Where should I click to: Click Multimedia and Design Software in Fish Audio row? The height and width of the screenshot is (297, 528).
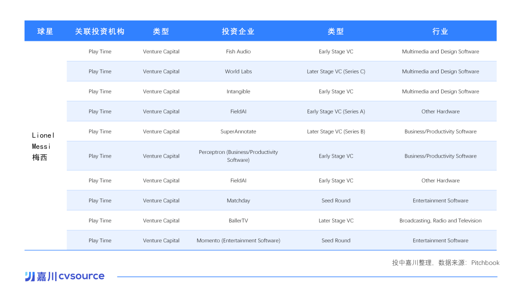point(440,52)
